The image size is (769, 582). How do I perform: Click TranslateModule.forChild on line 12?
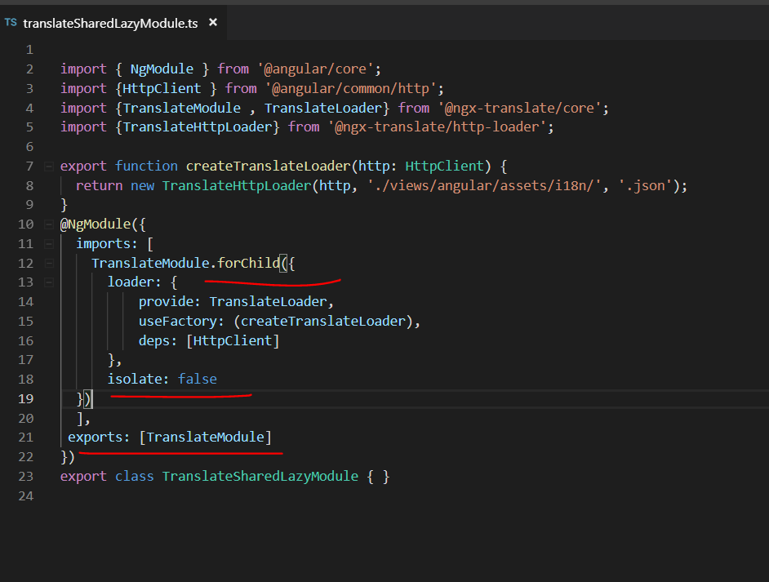pyautogui.click(x=185, y=264)
